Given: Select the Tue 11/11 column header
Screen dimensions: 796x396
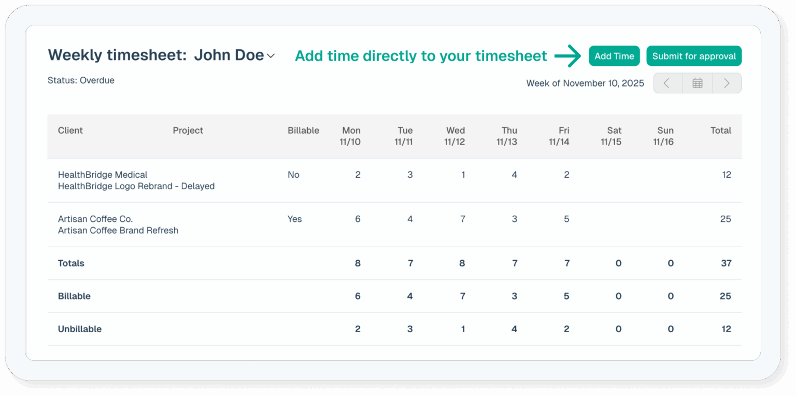Looking at the screenshot, I should pyautogui.click(x=404, y=136).
